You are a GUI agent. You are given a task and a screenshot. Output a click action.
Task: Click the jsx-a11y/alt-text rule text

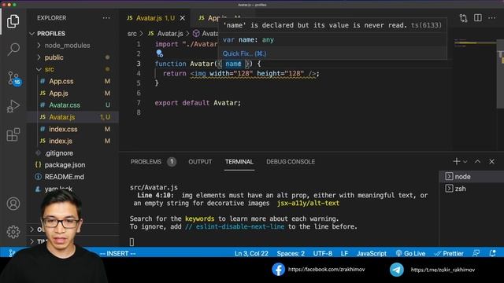[308, 203]
